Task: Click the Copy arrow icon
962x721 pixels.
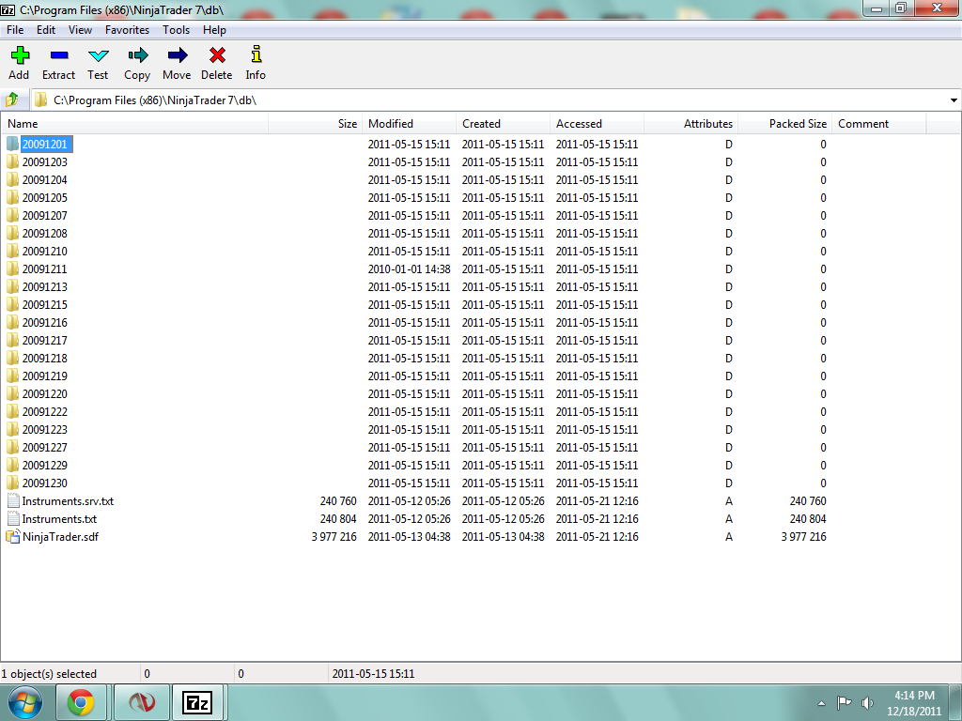Action: [x=137, y=55]
